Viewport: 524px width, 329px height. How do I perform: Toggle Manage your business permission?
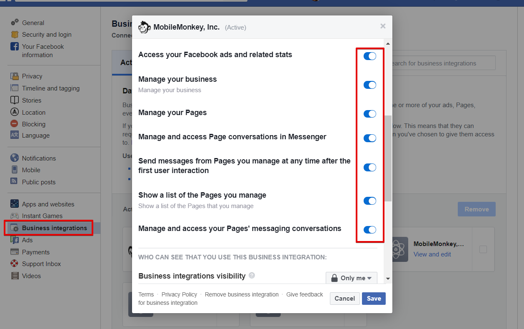point(370,85)
